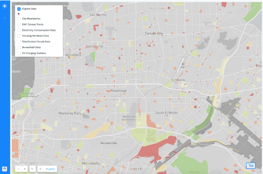Screen dimensions: 263x174
Task: Zoom in the map with plus button
Action: pyautogui.click(x=25, y=169)
